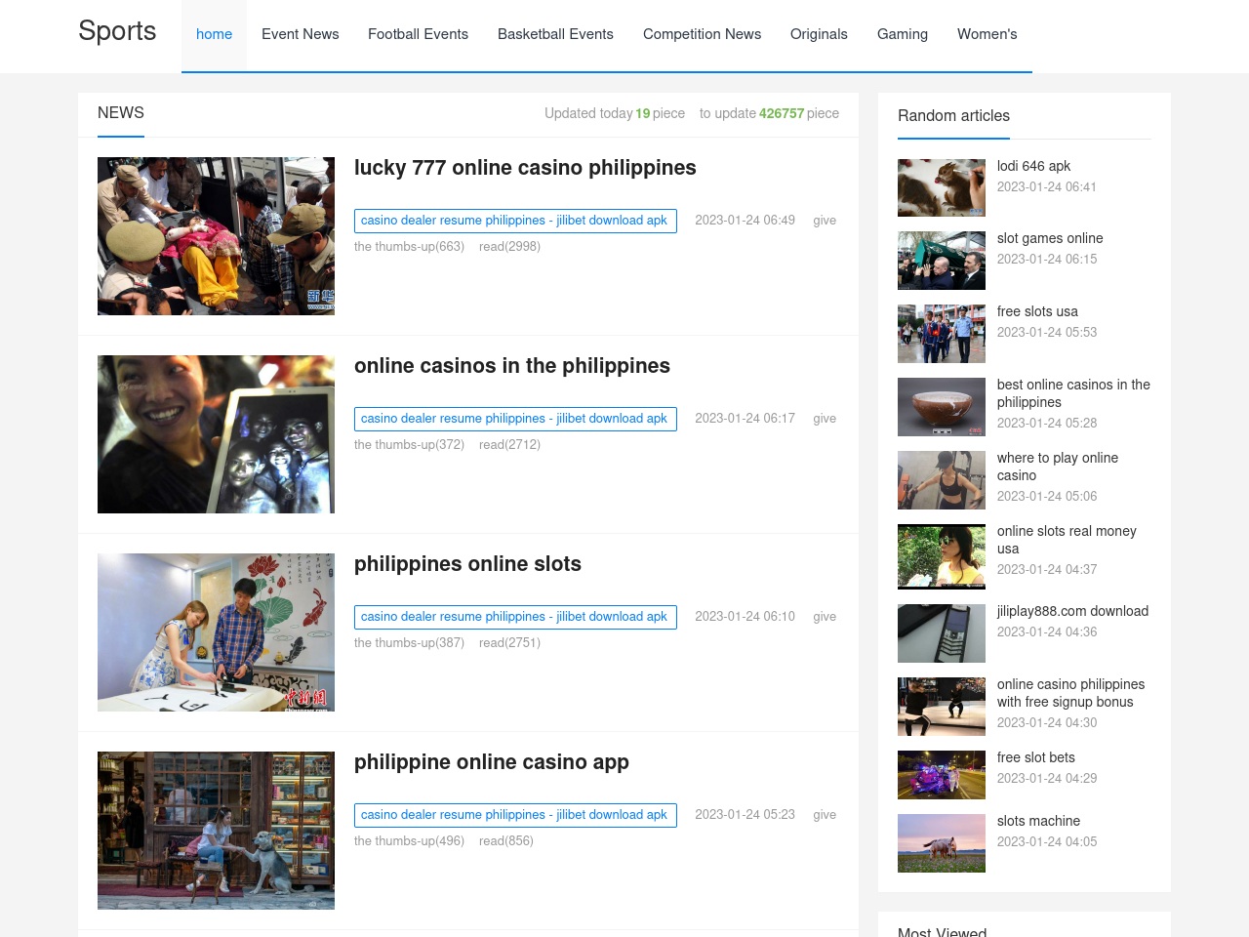This screenshot has width=1249, height=937.
Task: Click thumbnail of online casinos in the philippines
Action: pyautogui.click(x=216, y=434)
